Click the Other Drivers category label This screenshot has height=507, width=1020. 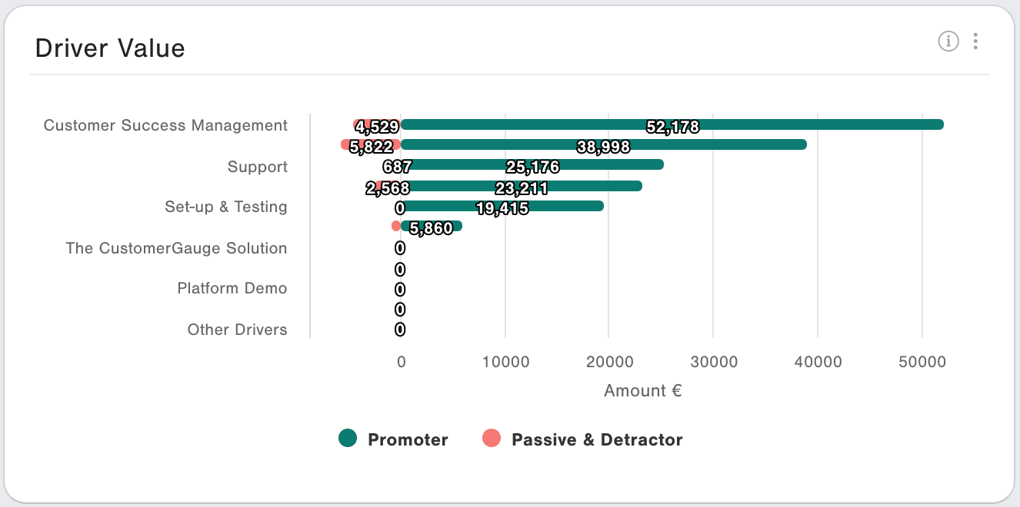pos(238,330)
